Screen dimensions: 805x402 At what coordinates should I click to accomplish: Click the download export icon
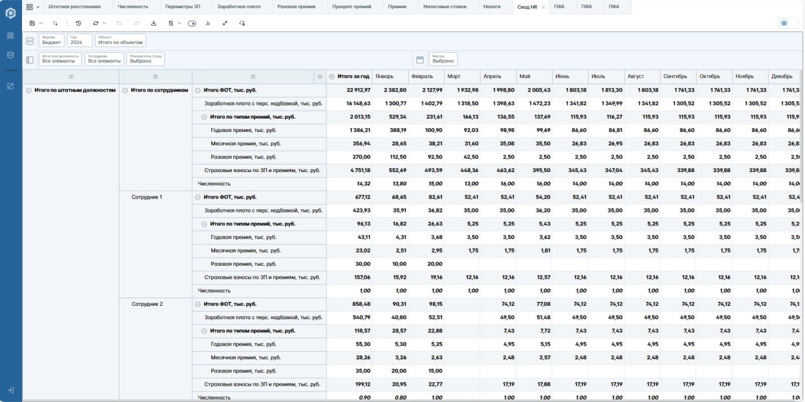[154, 23]
